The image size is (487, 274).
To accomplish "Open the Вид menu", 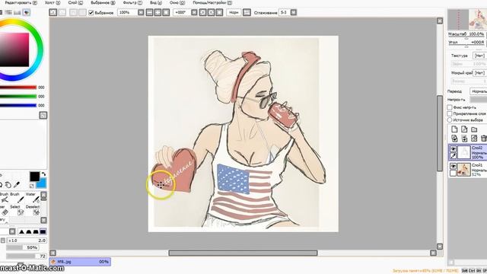I will (156, 2).
